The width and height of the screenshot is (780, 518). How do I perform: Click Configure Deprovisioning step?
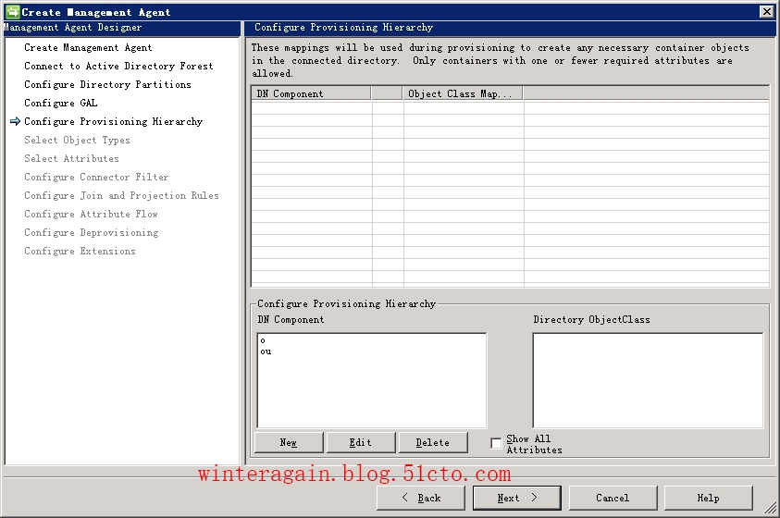click(92, 233)
